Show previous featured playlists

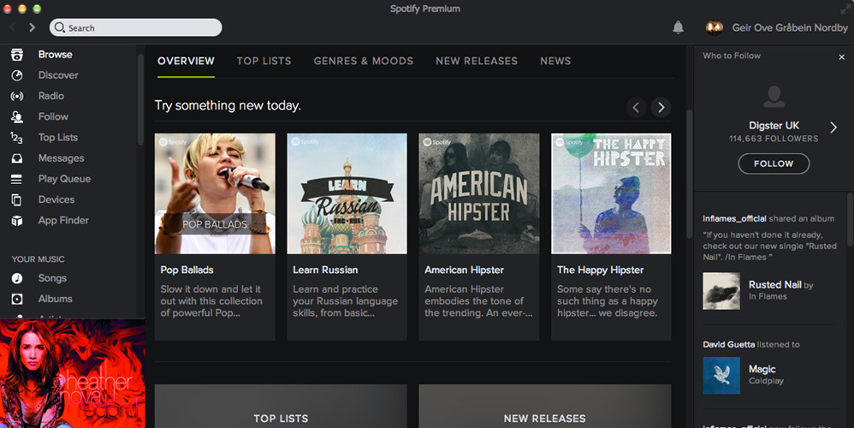636,107
